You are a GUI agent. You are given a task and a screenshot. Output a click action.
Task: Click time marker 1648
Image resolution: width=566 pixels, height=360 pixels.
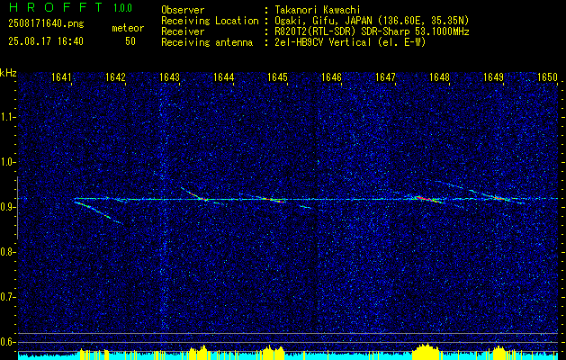tap(439, 76)
